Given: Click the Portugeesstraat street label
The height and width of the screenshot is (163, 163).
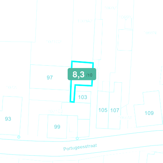Looking at the screenshot, I should [80, 148].
